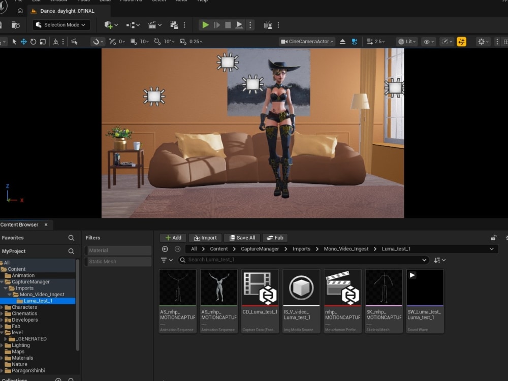
Task: Choose the Rotate tool
Action: point(33,42)
